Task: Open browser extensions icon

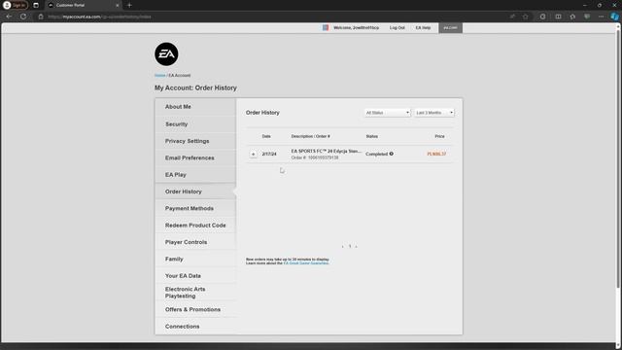Action: pyautogui.click(x=542, y=17)
